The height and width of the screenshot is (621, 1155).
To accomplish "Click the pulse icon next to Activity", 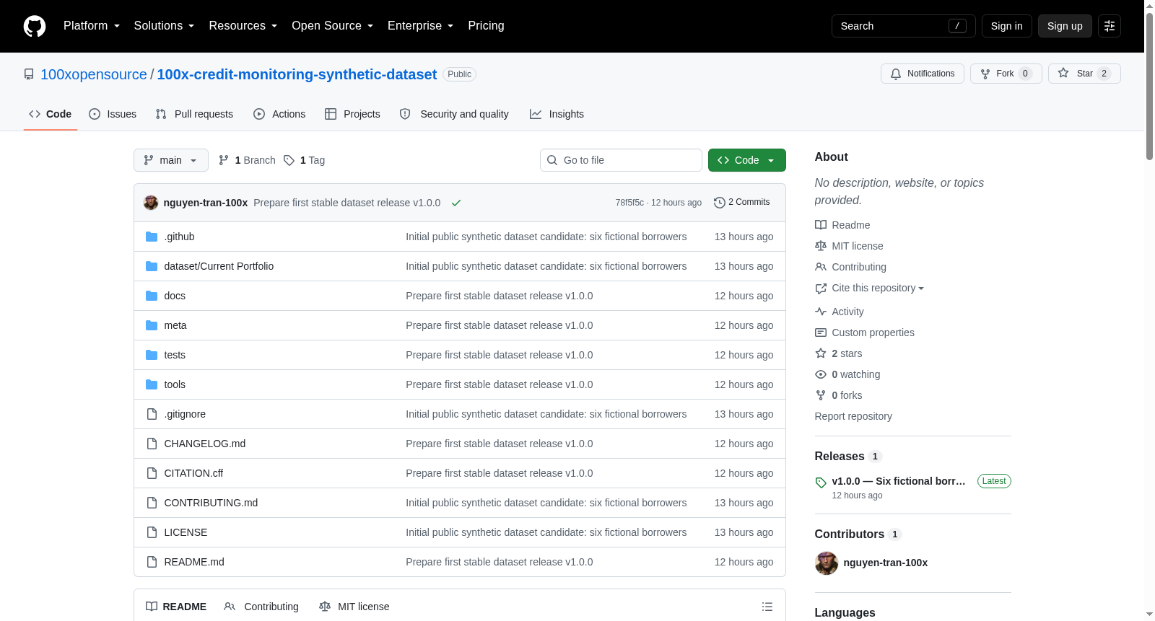I will [x=821, y=312].
